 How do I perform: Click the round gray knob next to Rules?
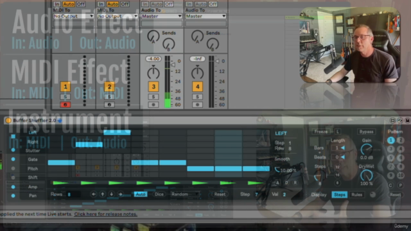click(x=372, y=194)
